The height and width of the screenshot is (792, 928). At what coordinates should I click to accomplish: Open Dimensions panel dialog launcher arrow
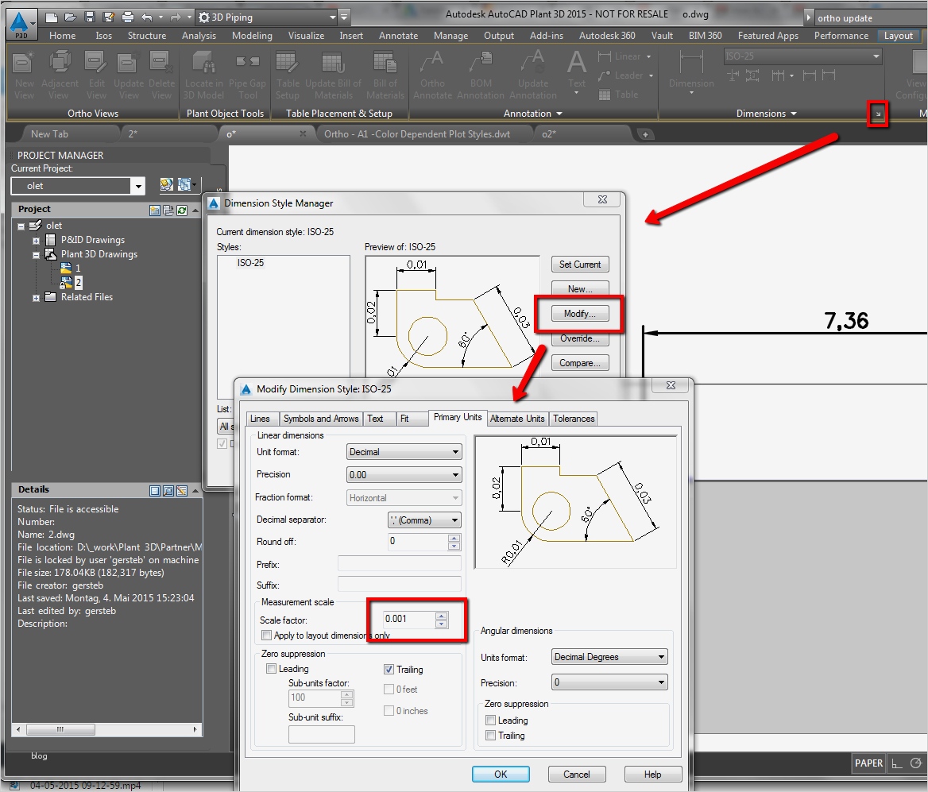pyautogui.click(x=877, y=114)
